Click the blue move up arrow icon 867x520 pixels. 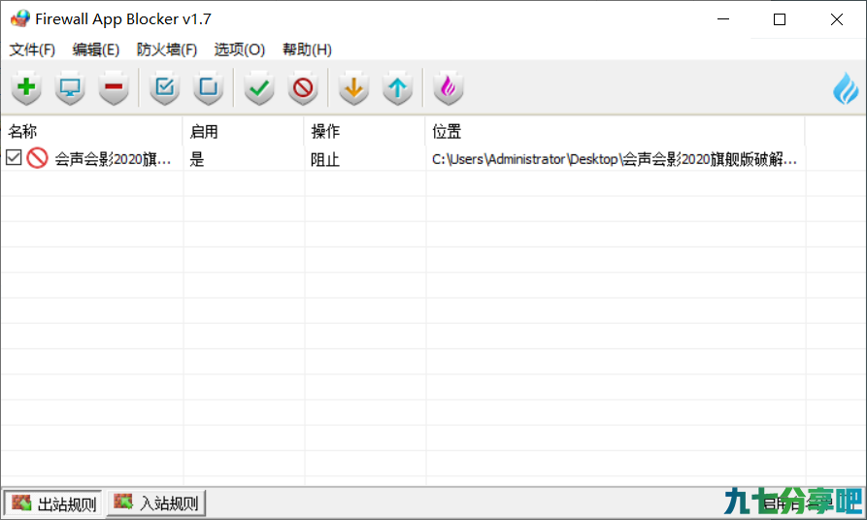click(397, 88)
